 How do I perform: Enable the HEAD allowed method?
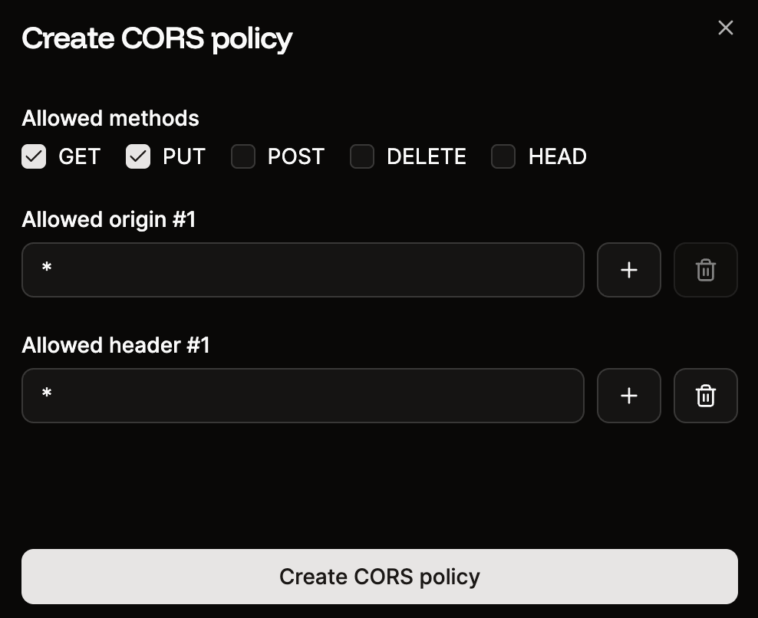point(503,156)
